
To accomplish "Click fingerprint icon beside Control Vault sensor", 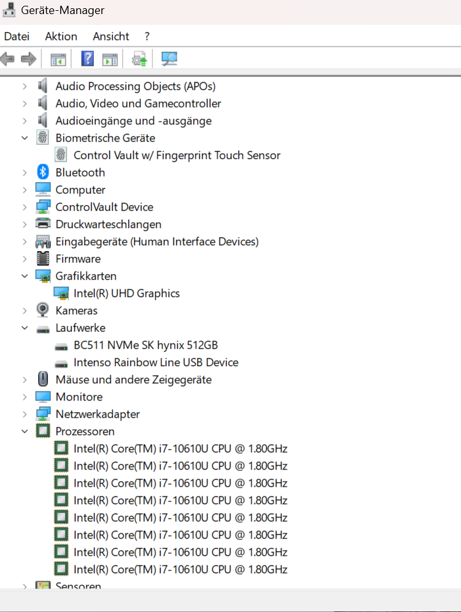I will pyautogui.click(x=61, y=155).
